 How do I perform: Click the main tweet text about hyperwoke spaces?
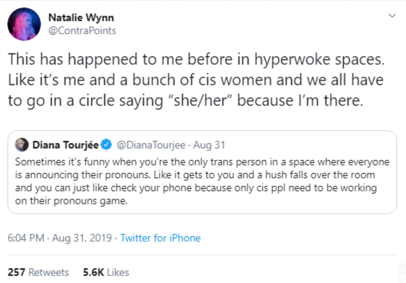click(196, 80)
